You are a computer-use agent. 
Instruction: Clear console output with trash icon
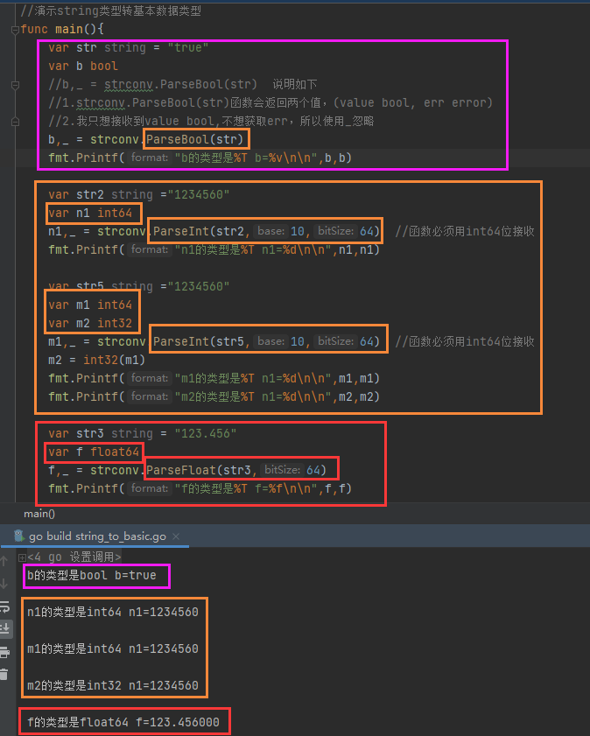coord(6,675)
